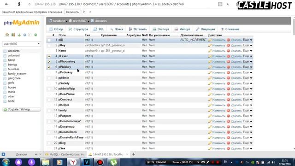The height and width of the screenshot is (166, 295).
Task: Expand Ещё menu for pPasport row
Action: [x=248, y=116]
